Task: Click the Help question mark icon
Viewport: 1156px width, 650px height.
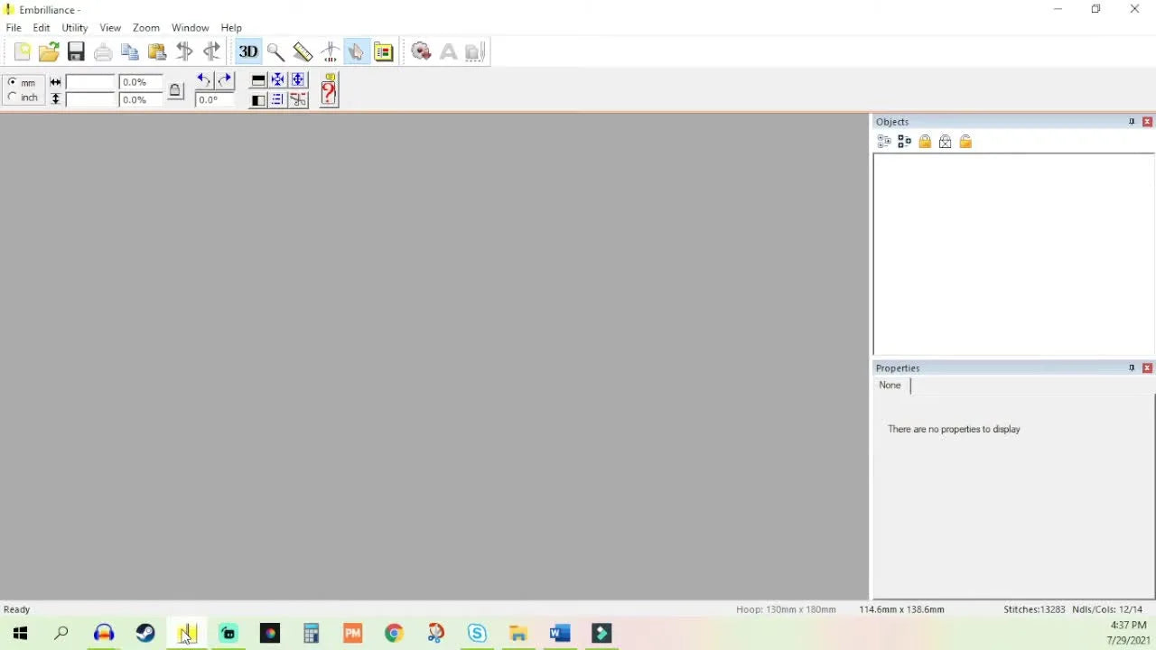Action: click(x=329, y=91)
